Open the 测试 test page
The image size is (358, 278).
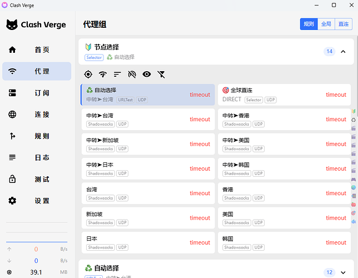(x=37, y=179)
